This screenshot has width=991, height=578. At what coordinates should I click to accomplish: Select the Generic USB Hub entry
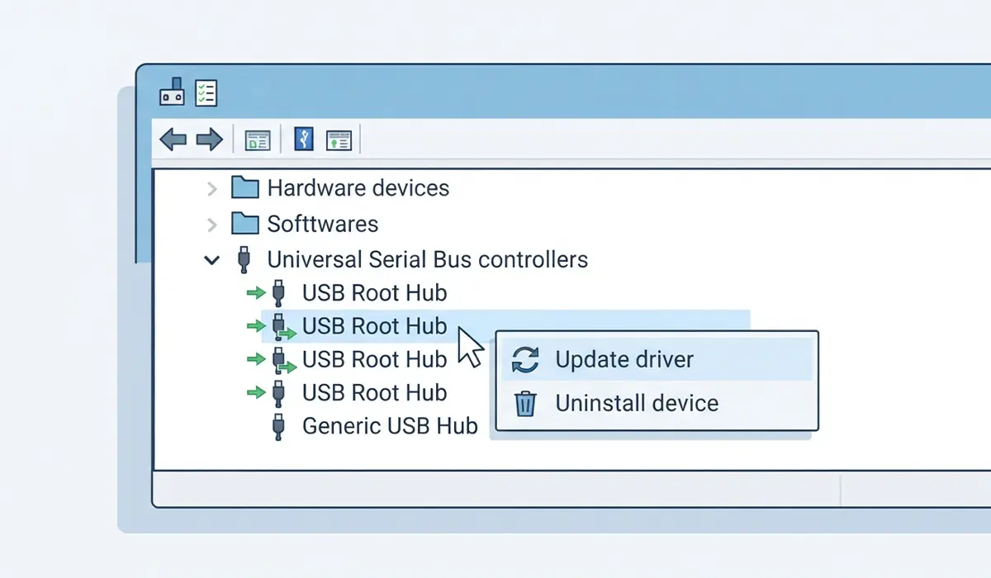point(390,426)
